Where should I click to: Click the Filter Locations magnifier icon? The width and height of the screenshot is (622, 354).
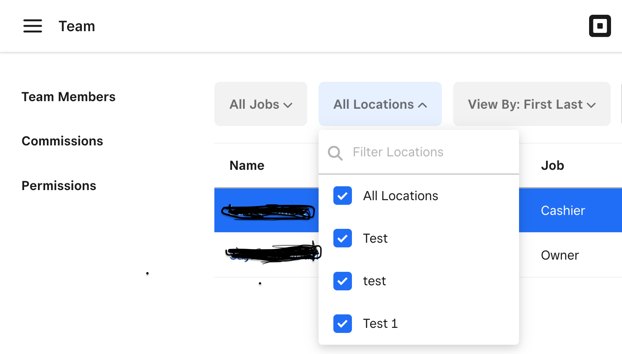pos(335,153)
